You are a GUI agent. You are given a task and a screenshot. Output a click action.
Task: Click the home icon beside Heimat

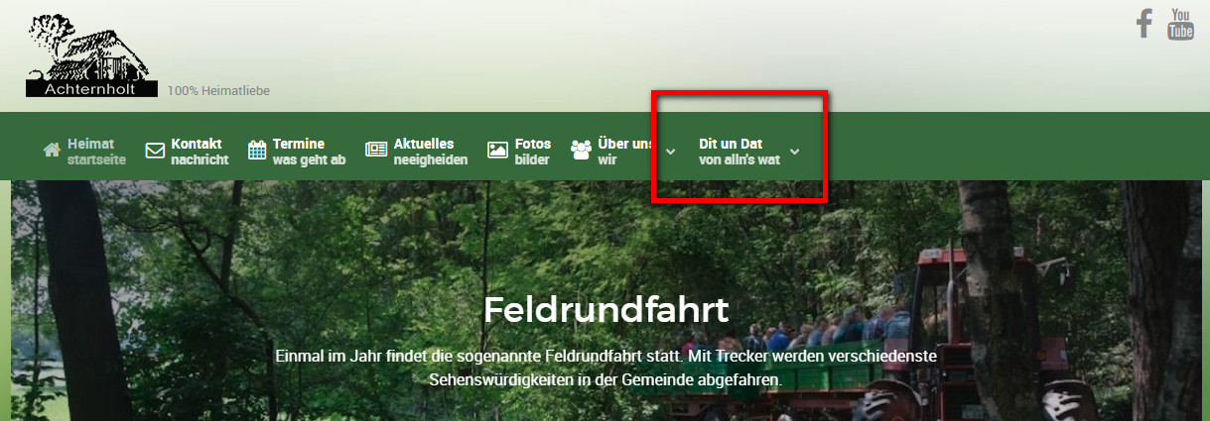click(x=53, y=151)
